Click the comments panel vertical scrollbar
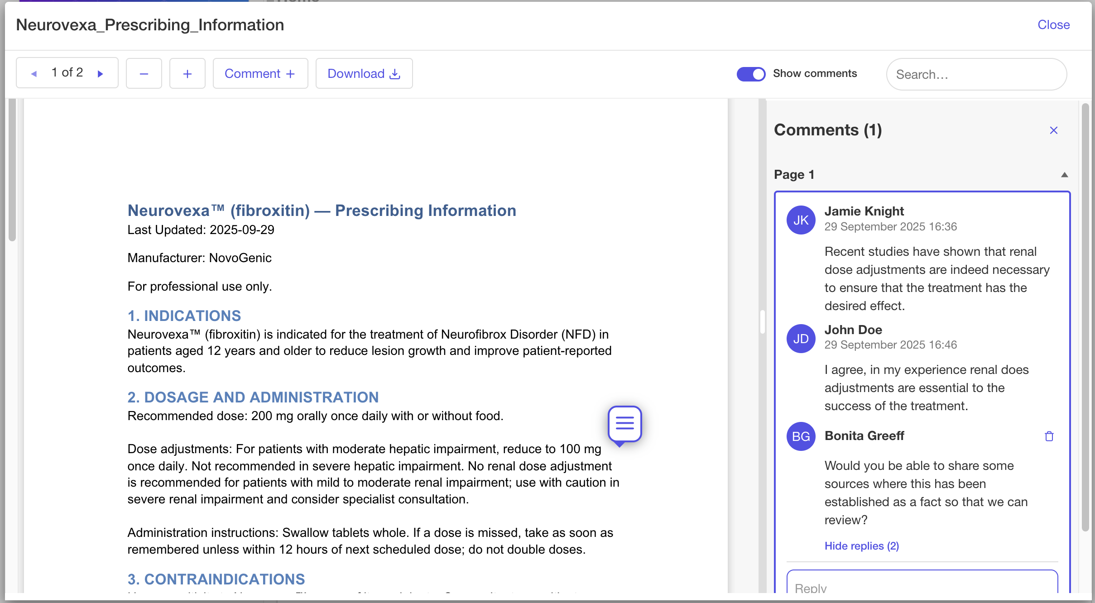Viewport: 1095px width, 603px height. pyautogui.click(x=1085, y=317)
